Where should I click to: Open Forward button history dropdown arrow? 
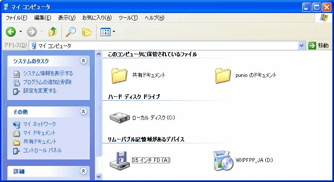click(x=41, y=32)
